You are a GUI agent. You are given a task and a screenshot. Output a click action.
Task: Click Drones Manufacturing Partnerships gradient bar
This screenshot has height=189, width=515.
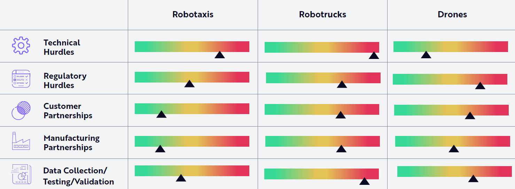pyautogui.click(x=452, y=141)
